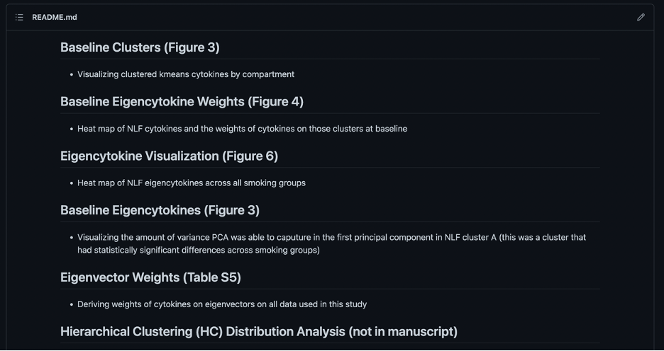This screenshot has width=664, height=351.
Task: Click the bullet before "Deriving weights of cytokines"
Action: 72,304
